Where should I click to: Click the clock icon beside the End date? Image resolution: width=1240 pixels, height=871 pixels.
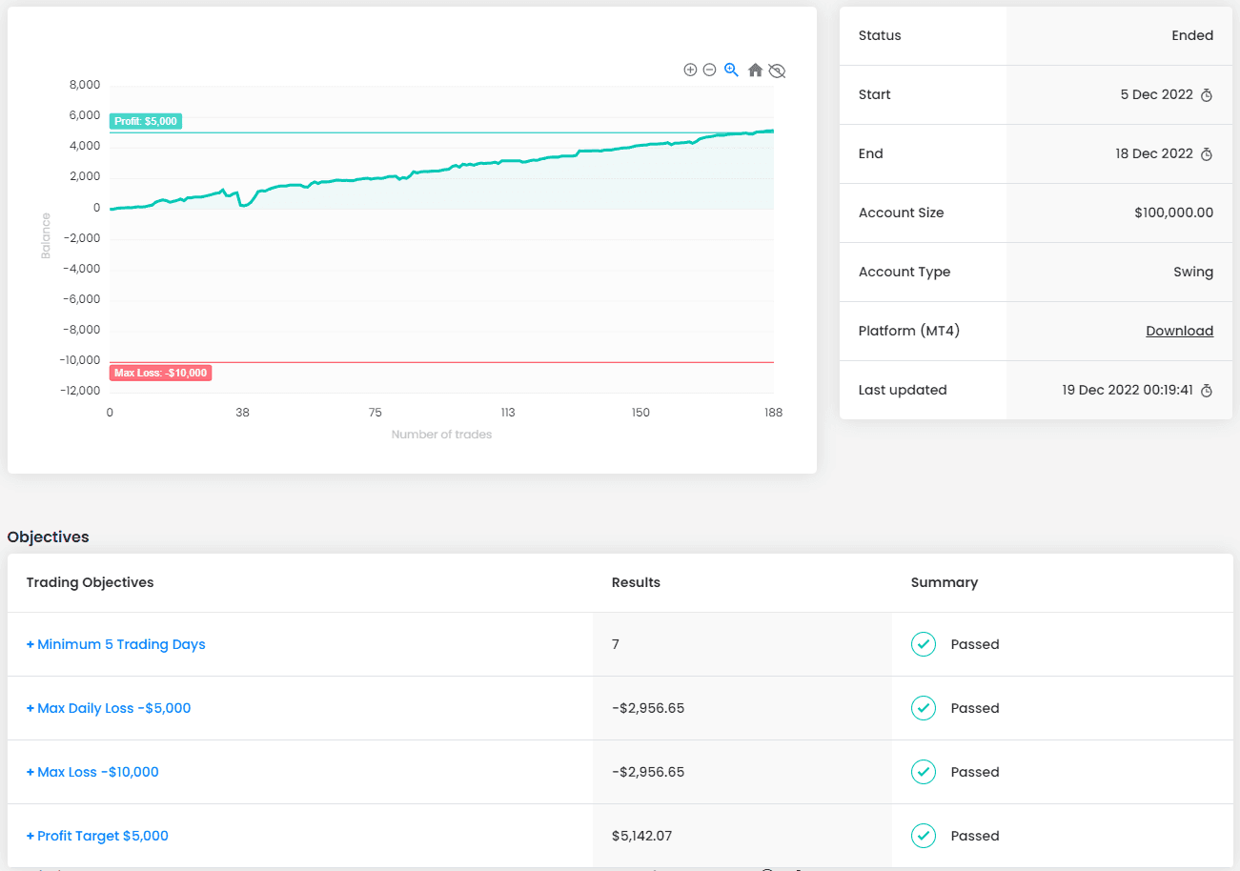click(1208, 153)
